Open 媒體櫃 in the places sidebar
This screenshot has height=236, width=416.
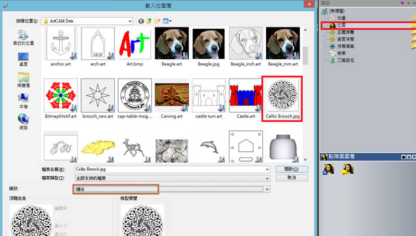tap(23, 80)
